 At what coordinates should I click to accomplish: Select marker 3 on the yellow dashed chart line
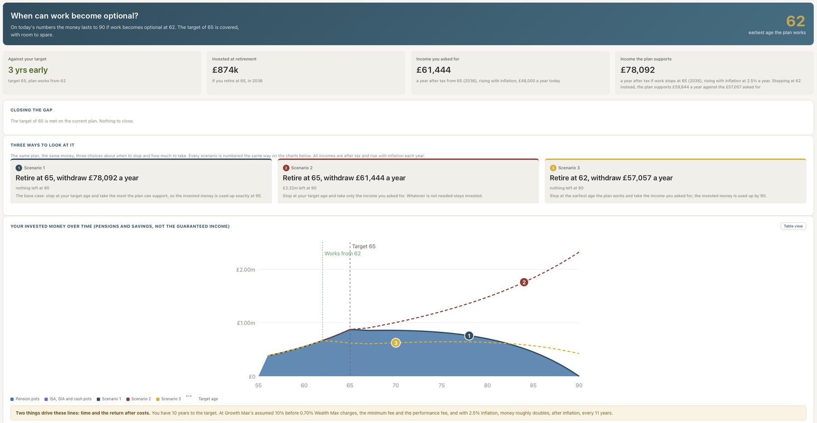click(396, 343)
